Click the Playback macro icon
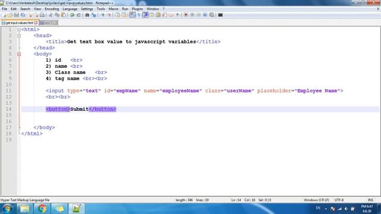 (x=199, y=15)
